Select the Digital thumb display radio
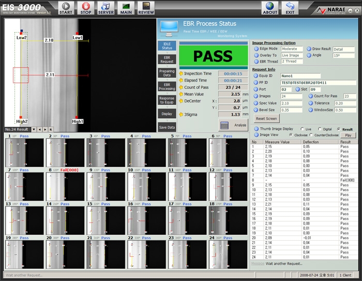This screenshot has height=281, width=362. pyautogui.click(x=320, y=129)
